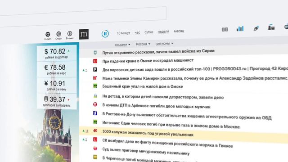Click source icon beside Ростов-на-Дону headline
288x162 pixels.
95,113
